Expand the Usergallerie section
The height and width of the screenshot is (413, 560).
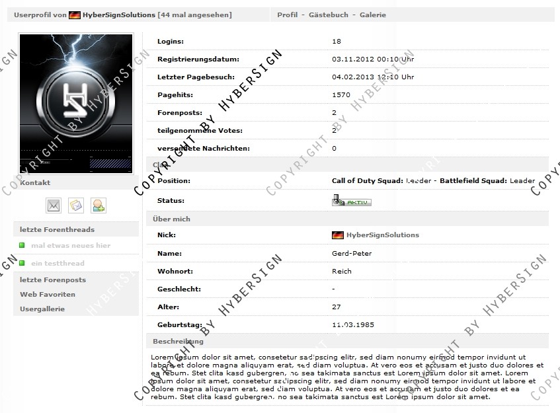(x=42, y=309)
